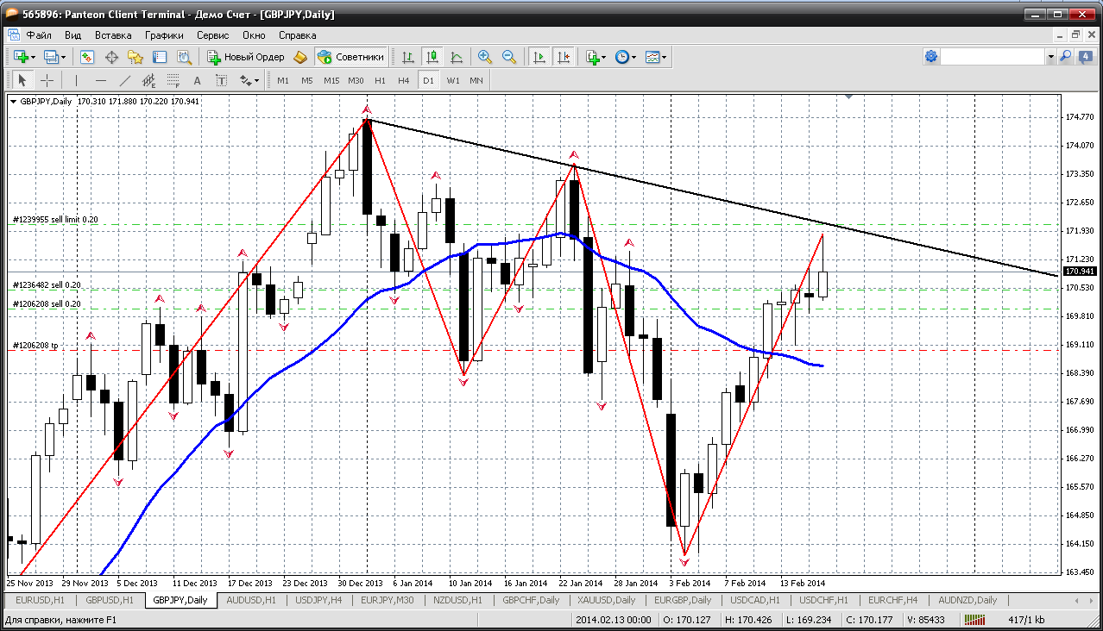Click the search magnifier icon
This screenshot has width=1103, height=631.
click(x=1066, y=57)
